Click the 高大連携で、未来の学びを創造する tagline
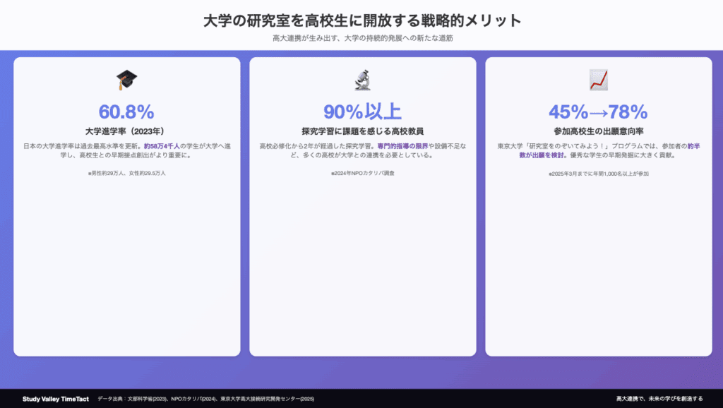 point(659,399)
